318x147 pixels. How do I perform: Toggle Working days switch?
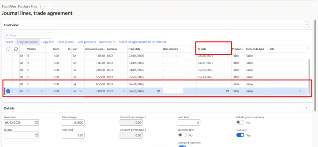tap(182, 135)
